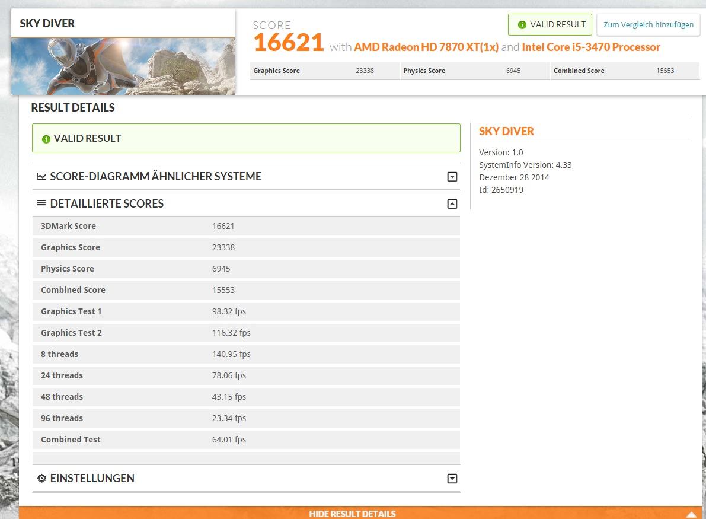Collapse the Detaillierte Scores section

[x=452, y=204]
